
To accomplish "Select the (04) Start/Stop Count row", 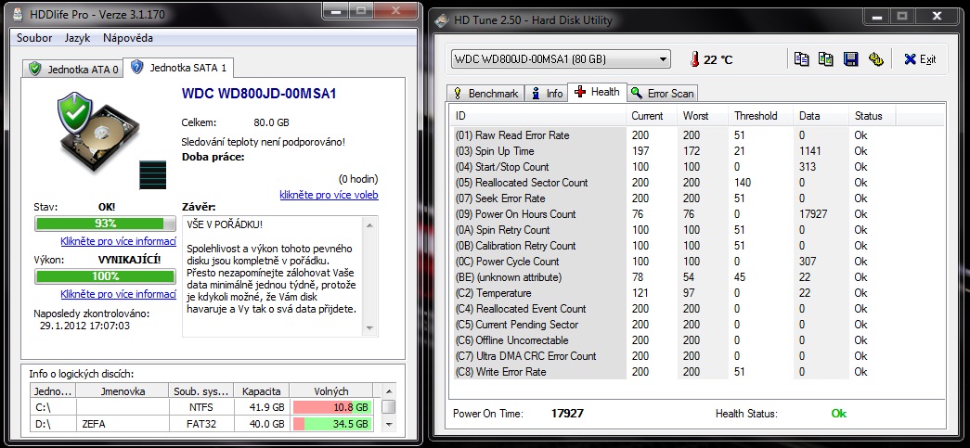I will coord(674,166).
